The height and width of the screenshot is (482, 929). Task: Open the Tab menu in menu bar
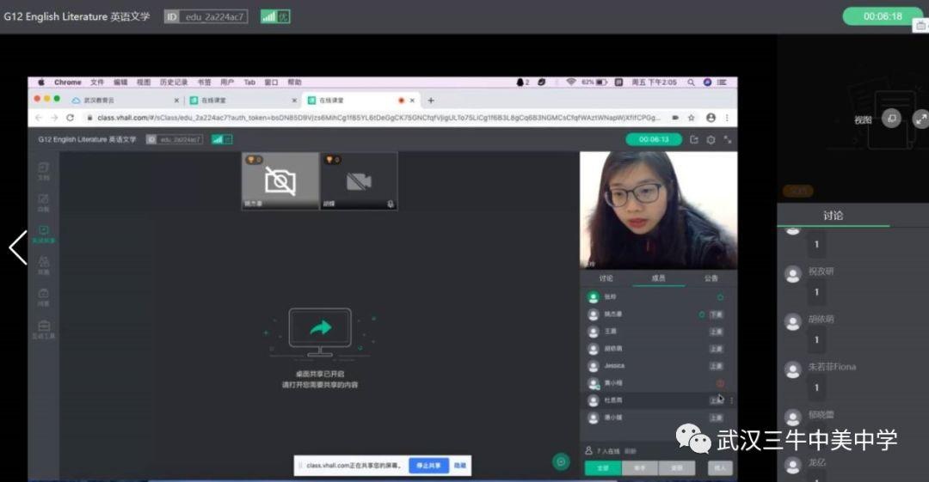249,82
